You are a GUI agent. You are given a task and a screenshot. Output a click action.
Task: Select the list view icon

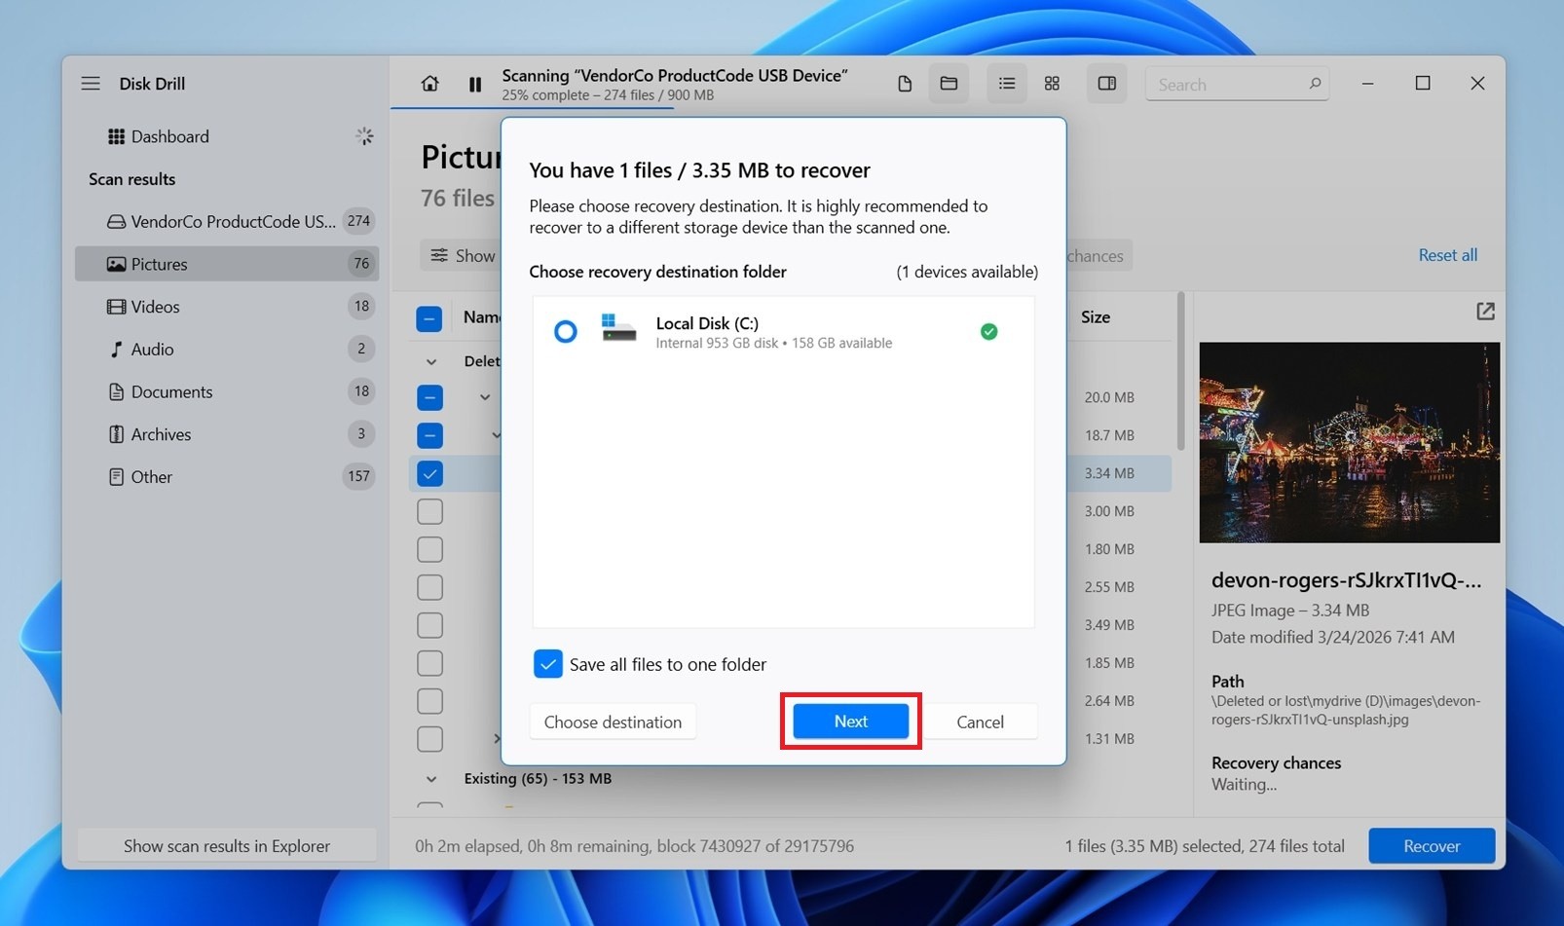1006,84
